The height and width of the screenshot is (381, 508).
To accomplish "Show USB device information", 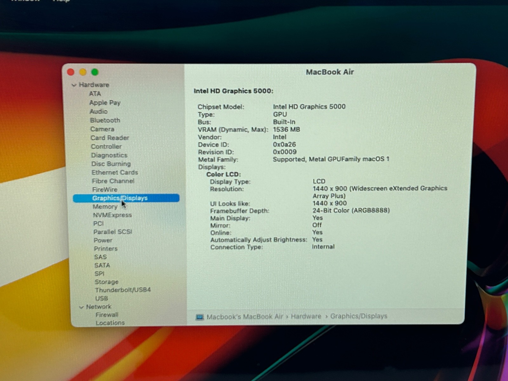I will pyautogui.click(x=102, y=298).
